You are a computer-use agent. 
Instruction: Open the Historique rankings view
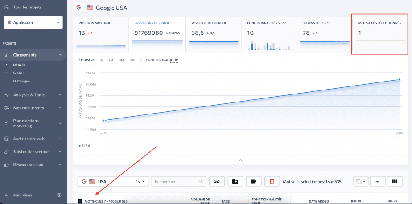tap(21, 81)
